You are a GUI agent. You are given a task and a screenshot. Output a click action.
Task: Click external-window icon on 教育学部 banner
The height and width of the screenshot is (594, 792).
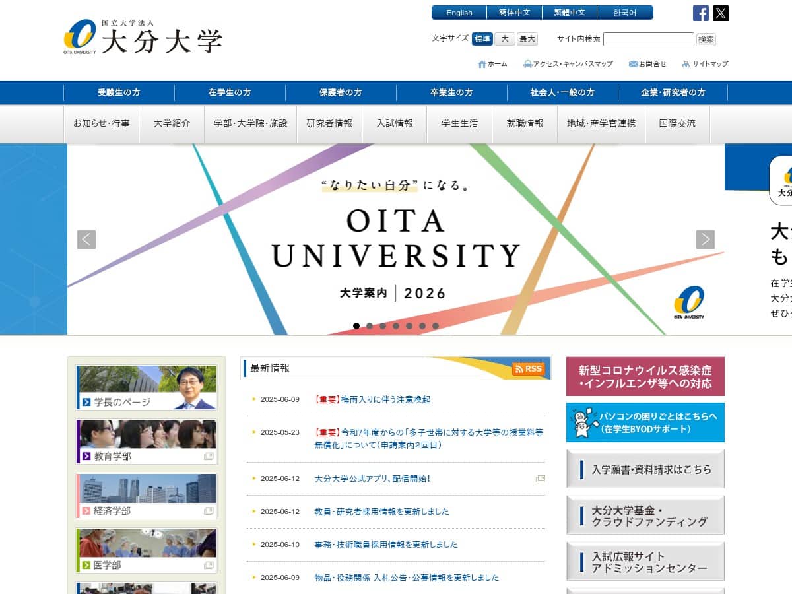[209, 456]
